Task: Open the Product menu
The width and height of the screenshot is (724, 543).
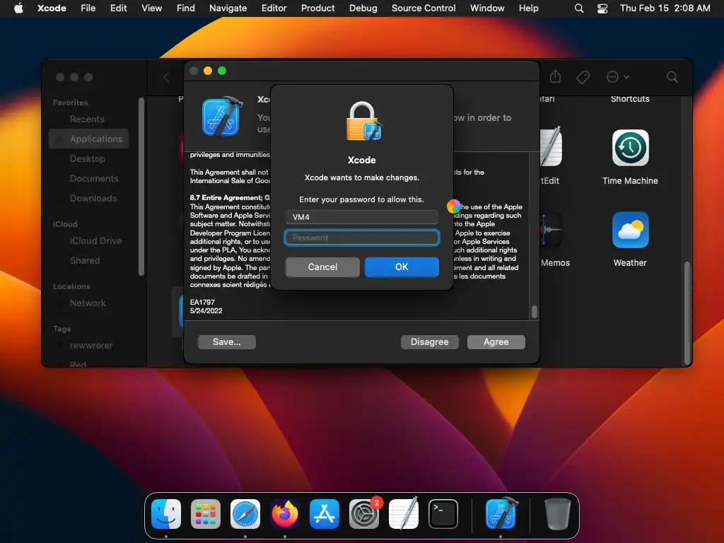Action: click(317, 8)
